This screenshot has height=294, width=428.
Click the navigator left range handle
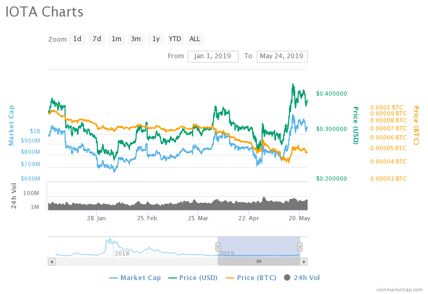[x=218, y=247]
